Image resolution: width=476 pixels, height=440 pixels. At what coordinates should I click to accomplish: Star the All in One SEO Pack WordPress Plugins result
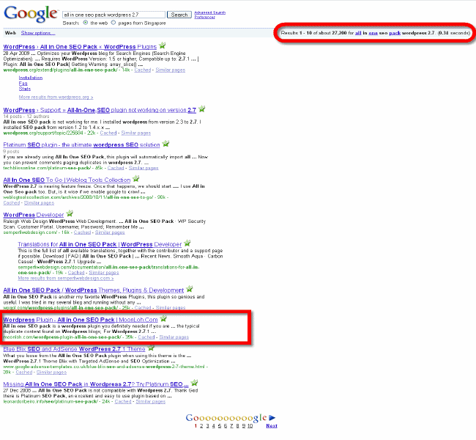[x=163, y=45]
